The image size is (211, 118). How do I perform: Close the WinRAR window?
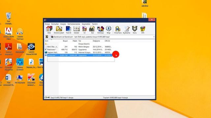pyautogui.click(x=152, y=20)
